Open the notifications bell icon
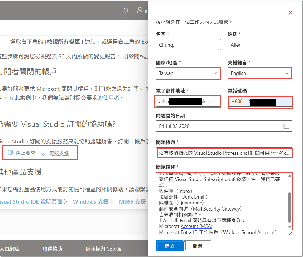 click(126, 10)
